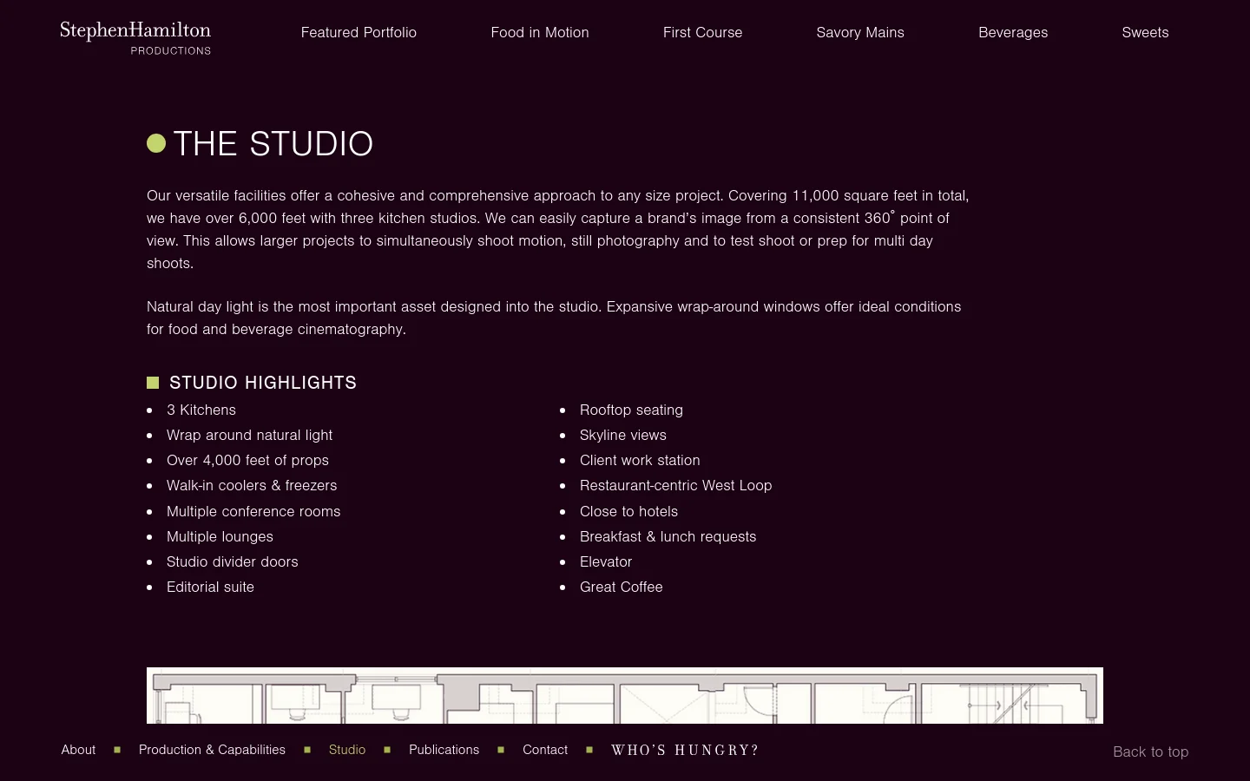
Task: Click the paragraph about natural day light
Action: [554, 318]
